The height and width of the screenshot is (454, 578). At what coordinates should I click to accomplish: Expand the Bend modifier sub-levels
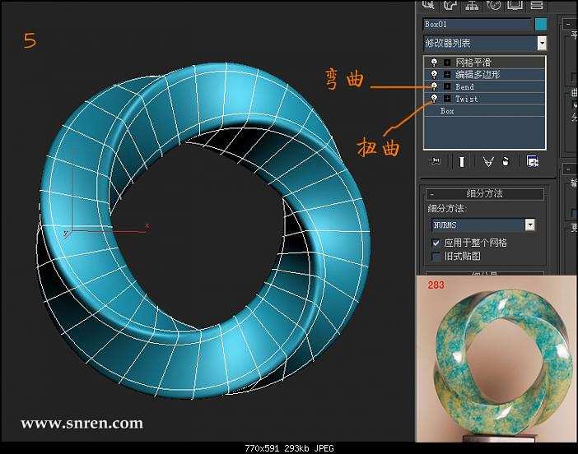(x=447, y=86)
